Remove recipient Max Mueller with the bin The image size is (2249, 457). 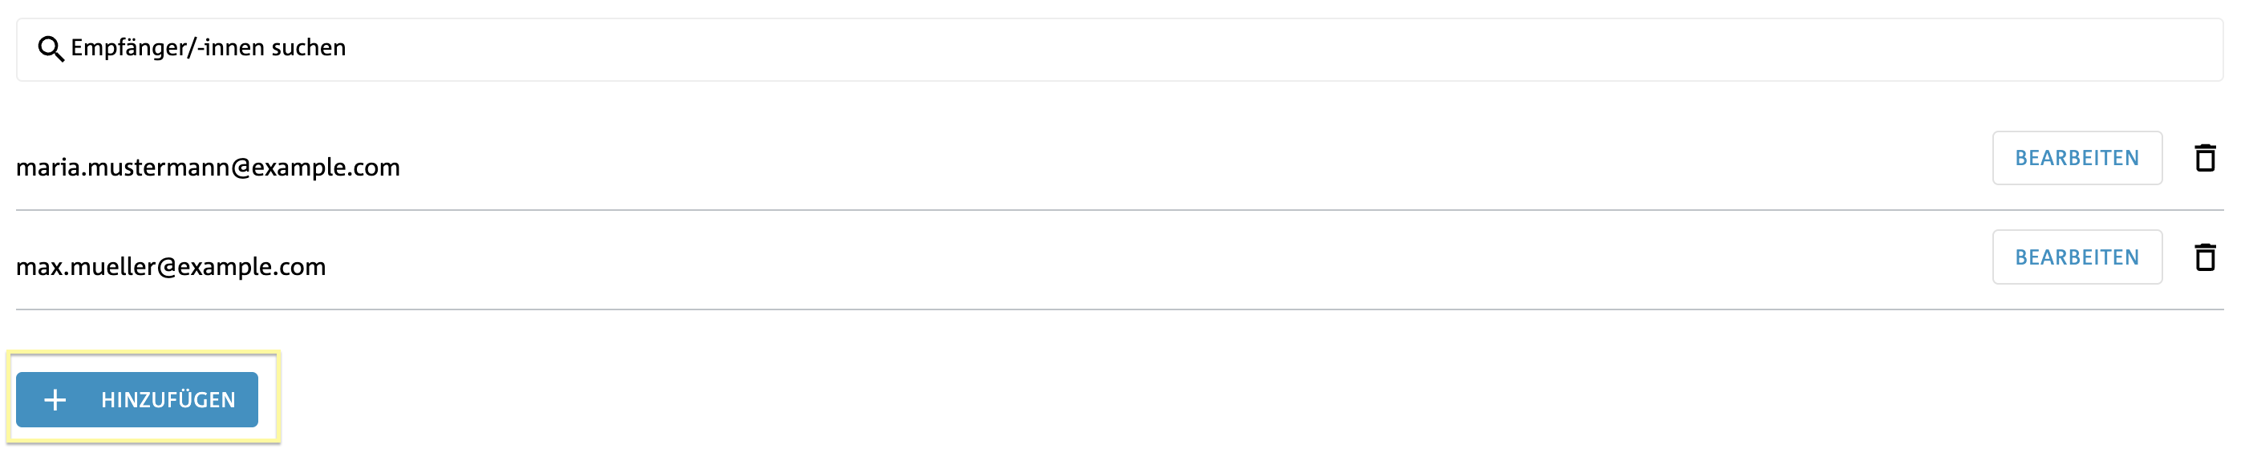coord(2204,257)
